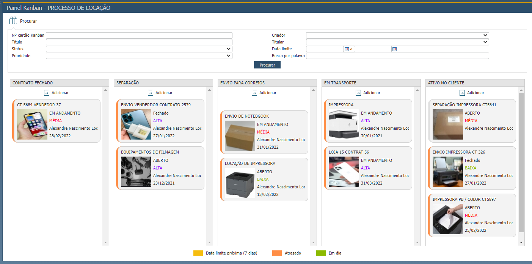Screen dimensions: 532x264
Task: Expand the Criador dropdown
Action: click(x=486, y=35)
